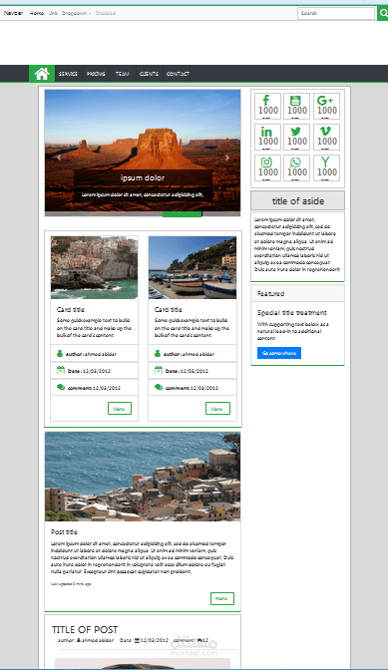Click the 'title of aside' heading

pyautogui.click(x=298, y=200)
